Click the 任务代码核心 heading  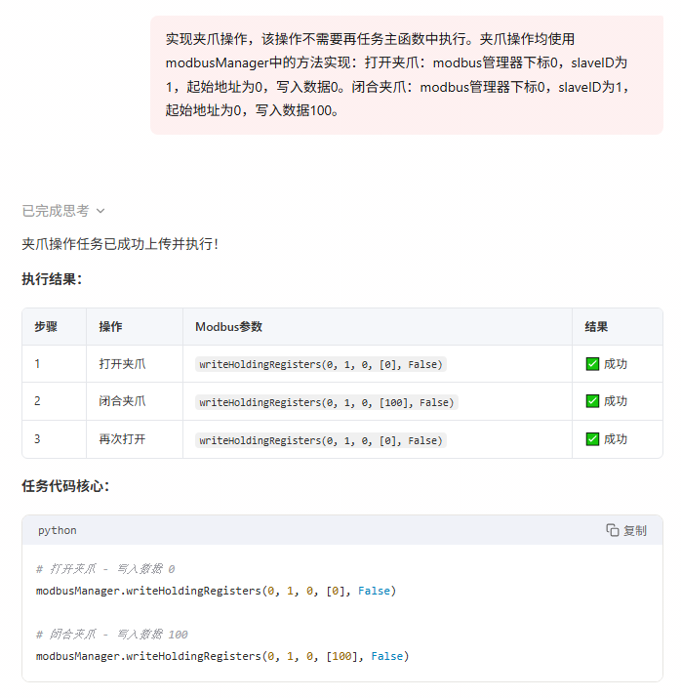click(x=65, y=485)
